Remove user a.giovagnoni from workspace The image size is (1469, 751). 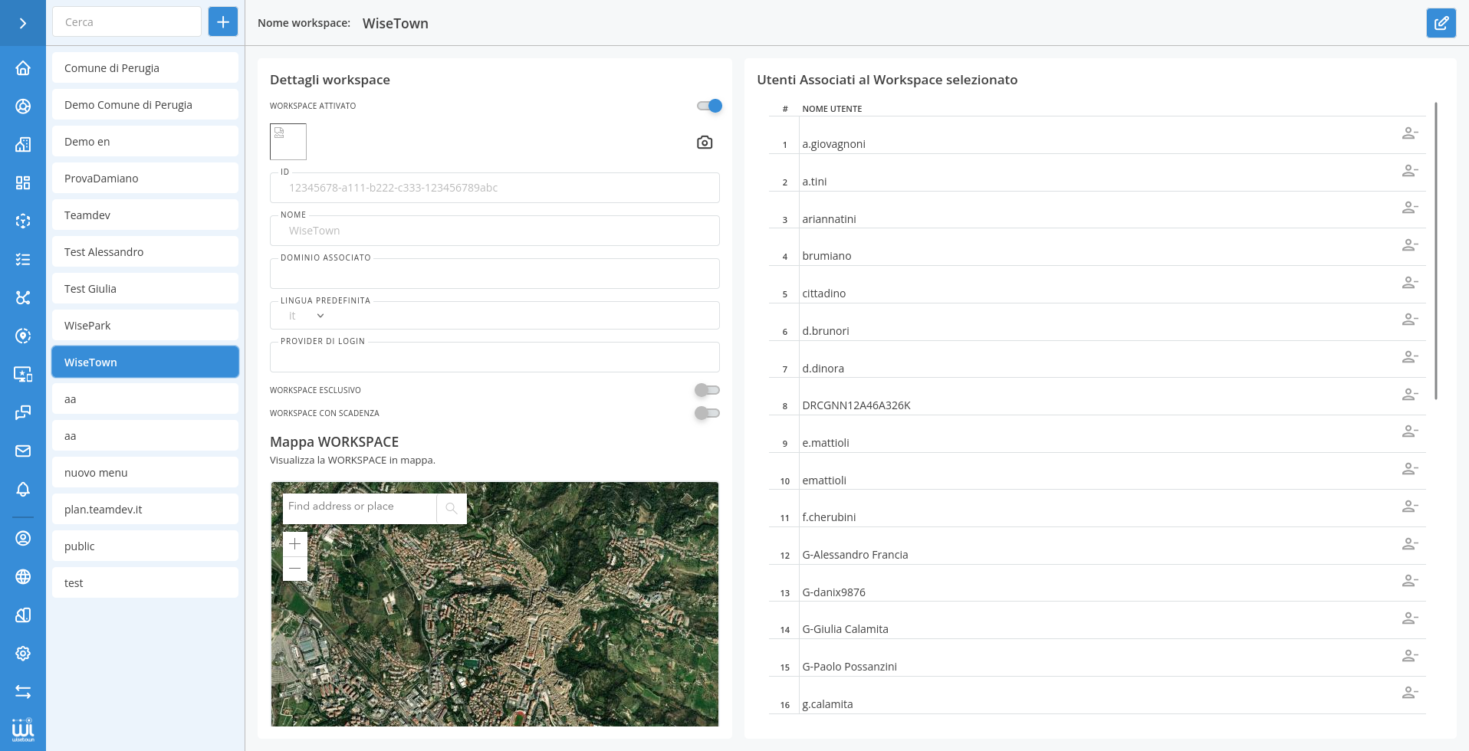click(1409, 133)
